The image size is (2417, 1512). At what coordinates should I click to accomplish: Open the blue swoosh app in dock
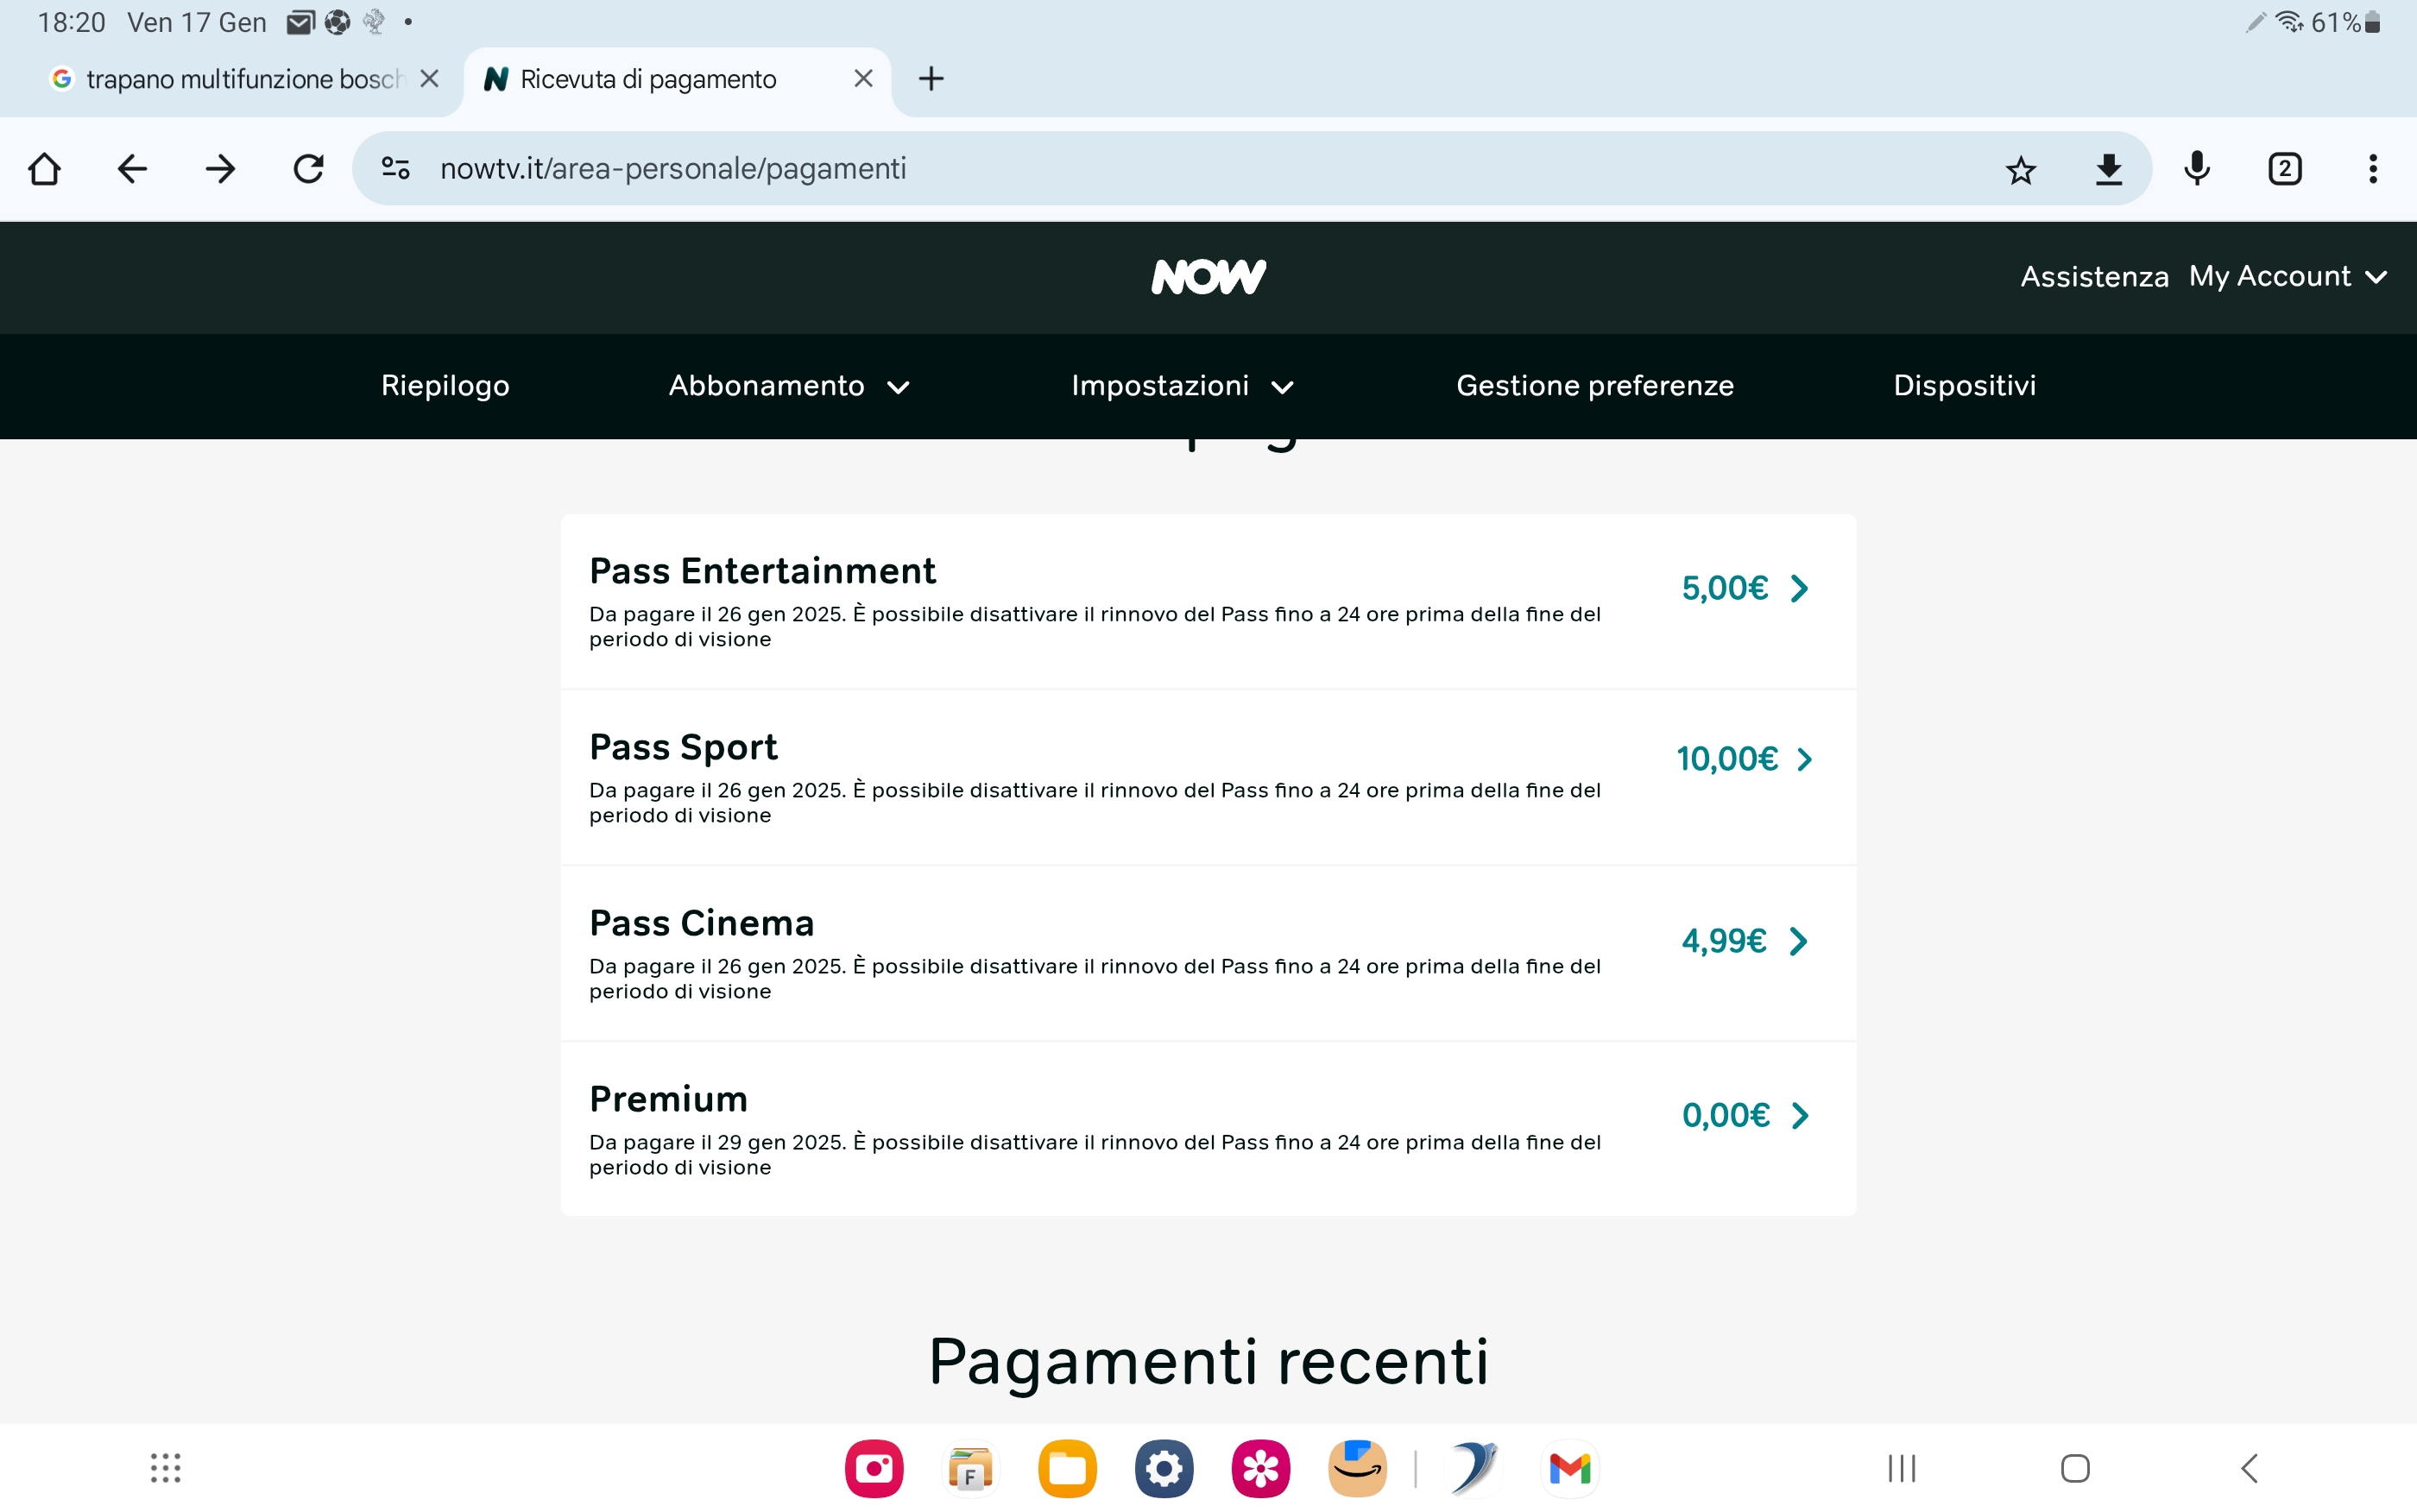coord(1473,1468)
